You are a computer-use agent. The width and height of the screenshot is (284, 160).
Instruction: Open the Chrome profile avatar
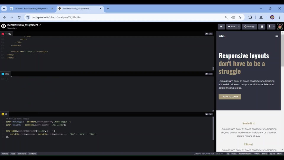[272, 17]
